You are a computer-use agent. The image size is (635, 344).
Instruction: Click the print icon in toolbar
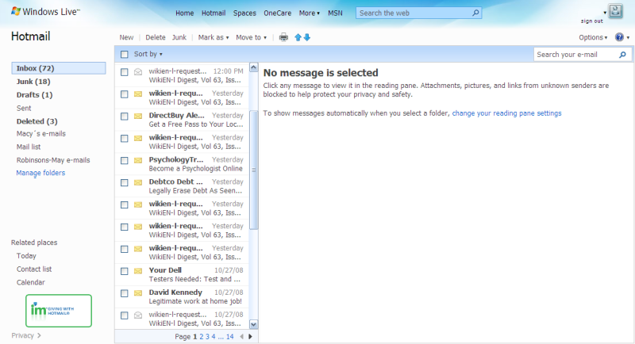point(283,37)
